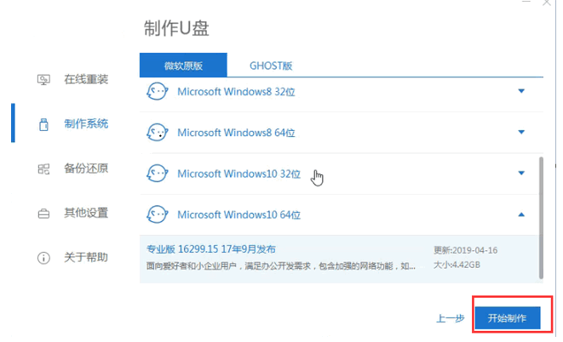
Task: Expand the Windows10 32位 dropdown arrow
Action: coord(521,174)
